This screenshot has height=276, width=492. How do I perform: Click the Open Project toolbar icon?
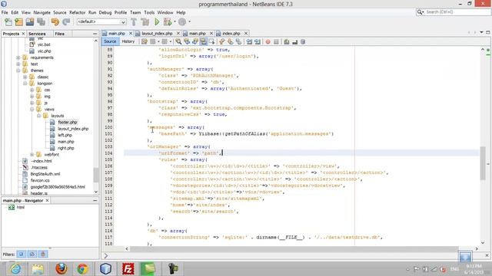tap(30, 21)
